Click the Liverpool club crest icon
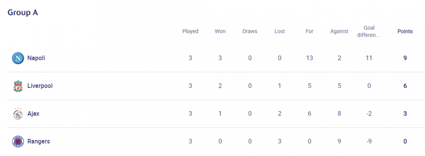 (x=18, y=86)
